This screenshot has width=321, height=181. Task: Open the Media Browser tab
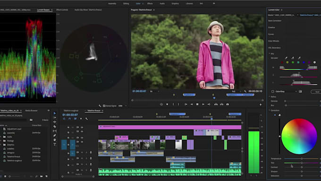(31, 111)
